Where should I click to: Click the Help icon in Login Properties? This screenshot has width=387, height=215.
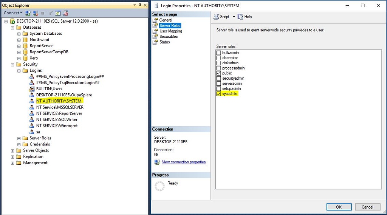coord(240,17)
